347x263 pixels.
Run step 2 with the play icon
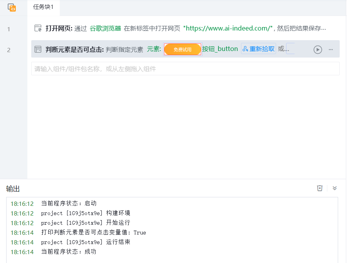pyautogui.click(x=318, y=49)
